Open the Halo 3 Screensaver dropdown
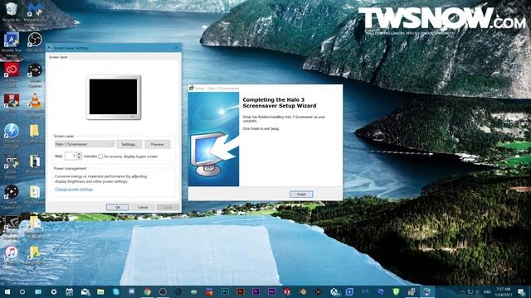Screen dimensions: 531x298 click(x=85, y=144)
